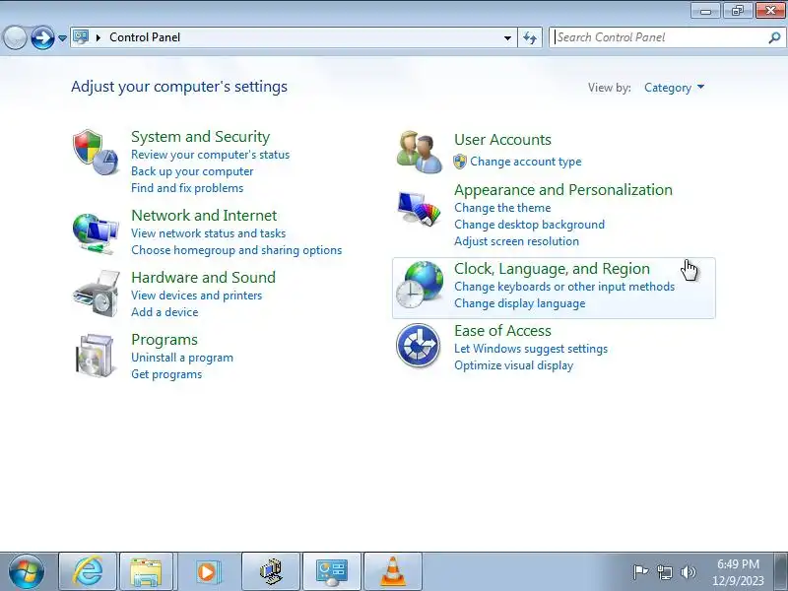Click the Control Panel taskbar button
The image size is (788, 591).
point(331,572)
